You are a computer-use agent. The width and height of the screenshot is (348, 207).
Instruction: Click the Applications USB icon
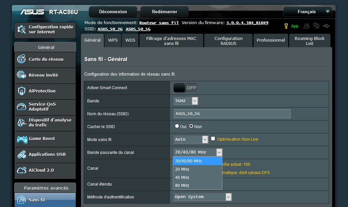pyautogui.click(x=22, y=154)
